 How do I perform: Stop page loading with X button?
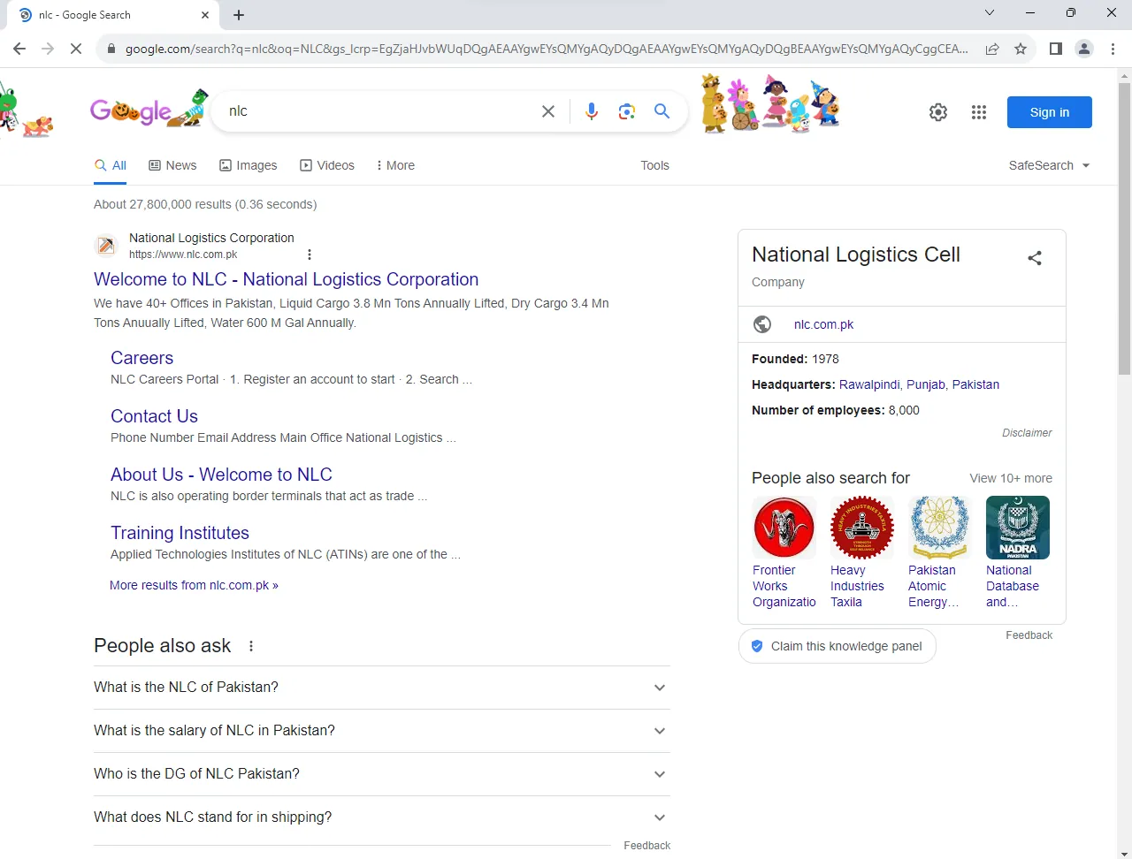pos(76,49)
